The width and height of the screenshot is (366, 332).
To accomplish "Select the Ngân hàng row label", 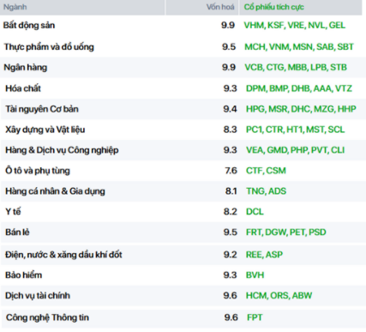I will (x=26, y=68).
